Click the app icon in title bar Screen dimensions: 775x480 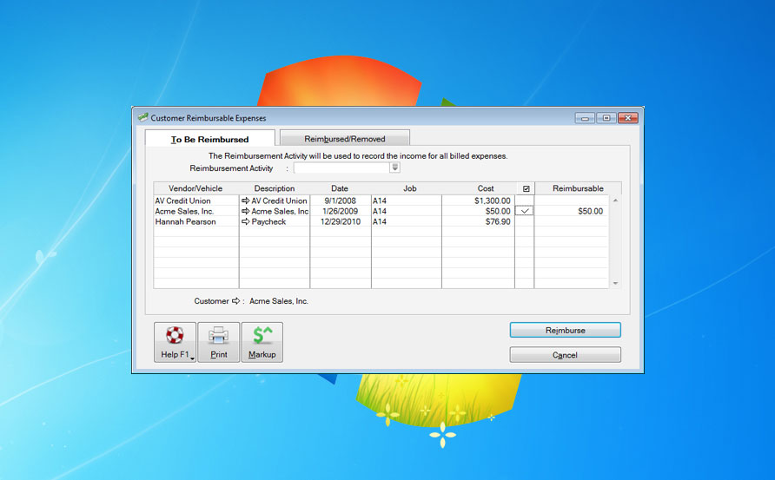pyautogui.click(x=142, y=117)
